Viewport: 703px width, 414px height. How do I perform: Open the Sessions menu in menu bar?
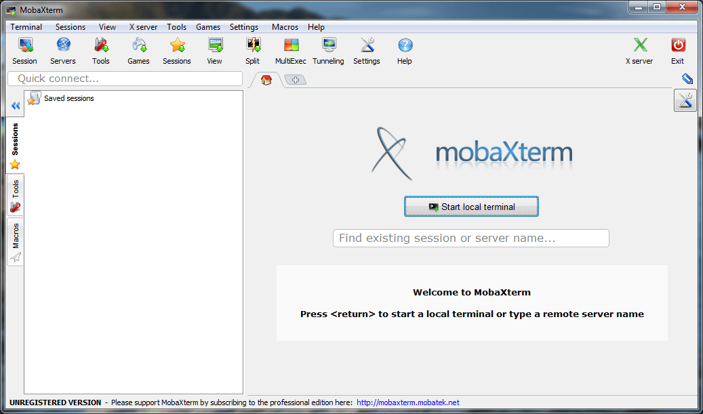coord(71,27)
